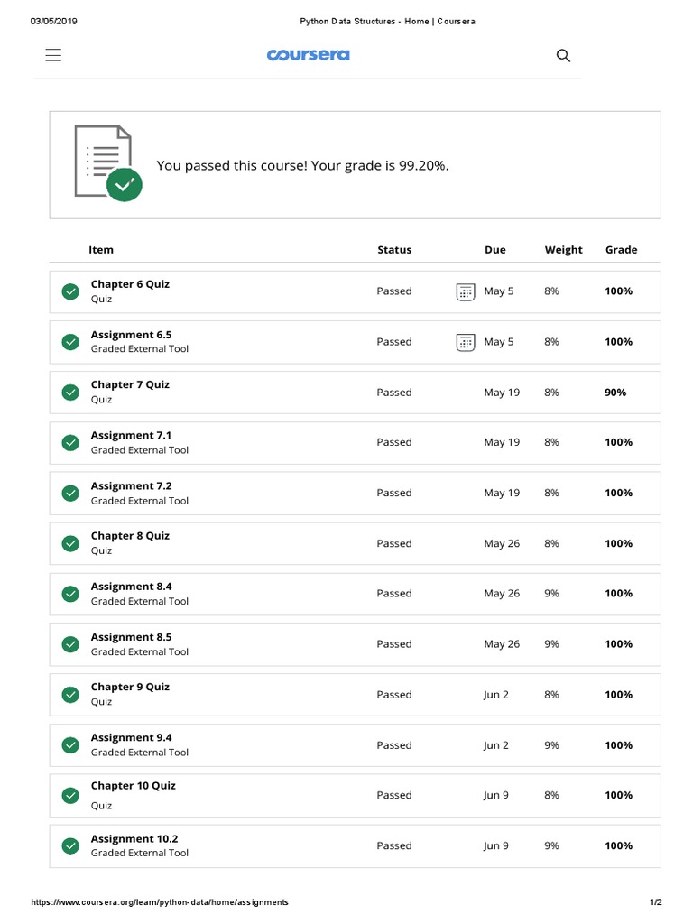Screen dimensions: 693x924
Task: Open the Chapter 8 Quiz link
Action: (x=130, y=536)
